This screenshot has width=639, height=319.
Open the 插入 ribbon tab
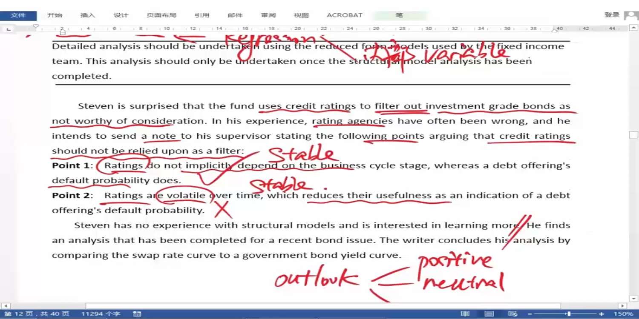[88, 15]
